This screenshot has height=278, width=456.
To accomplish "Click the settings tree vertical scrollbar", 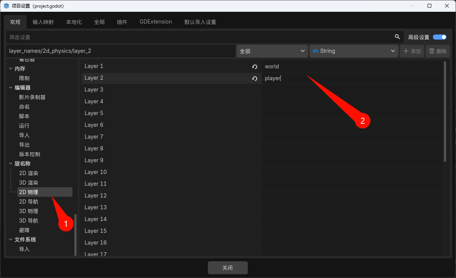I will [x=75, y=235].
